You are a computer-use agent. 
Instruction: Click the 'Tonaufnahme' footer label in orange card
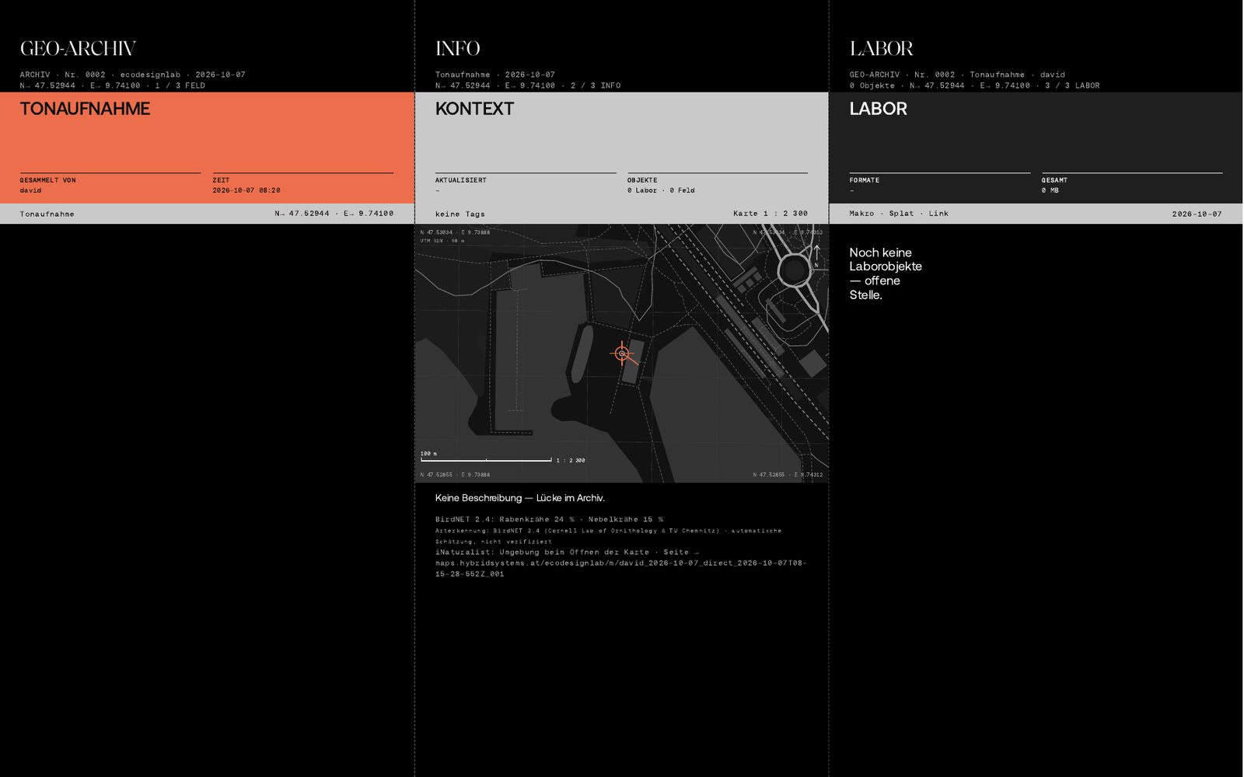click(x=47, y=214)
